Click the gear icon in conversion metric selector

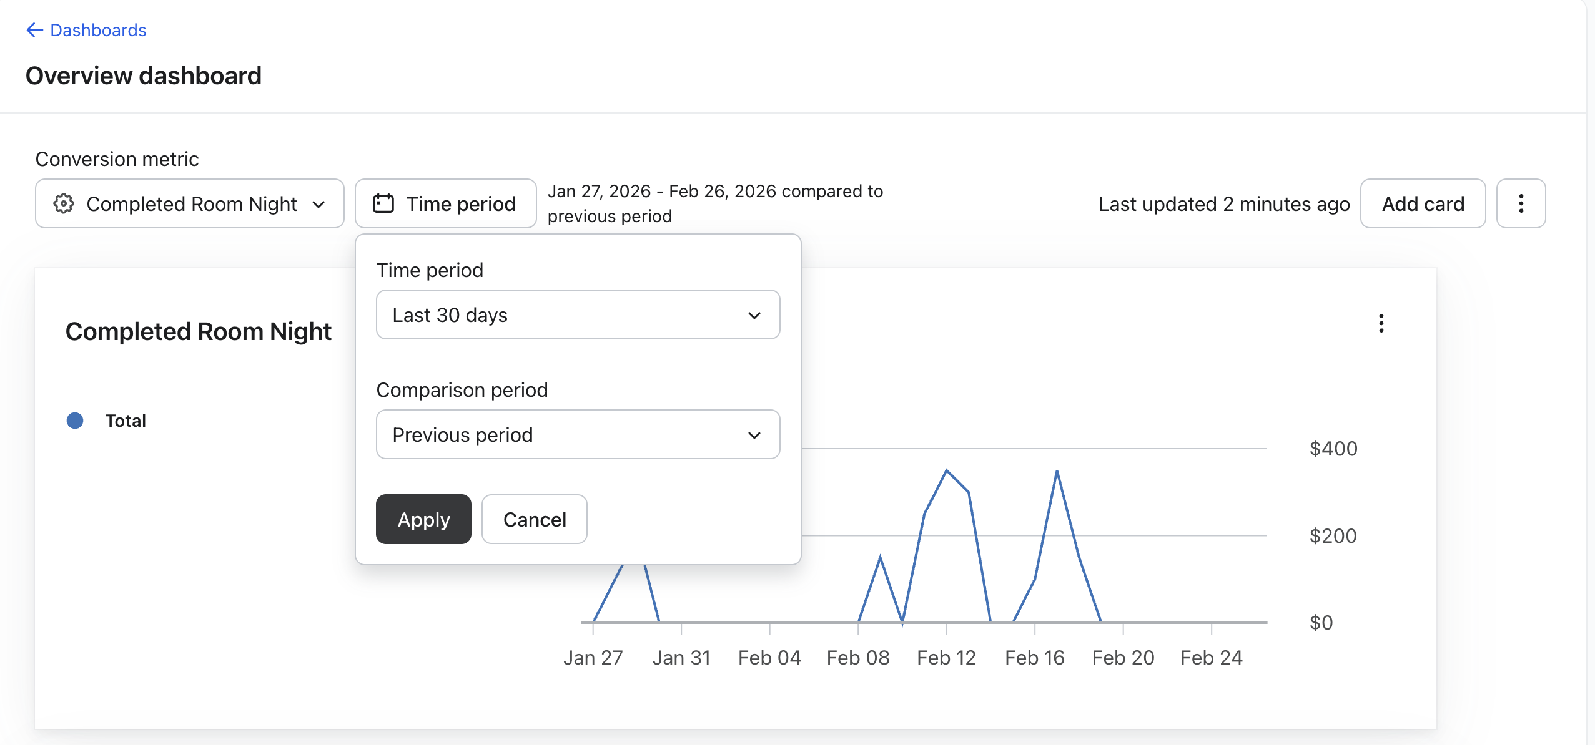click(64, 203)
